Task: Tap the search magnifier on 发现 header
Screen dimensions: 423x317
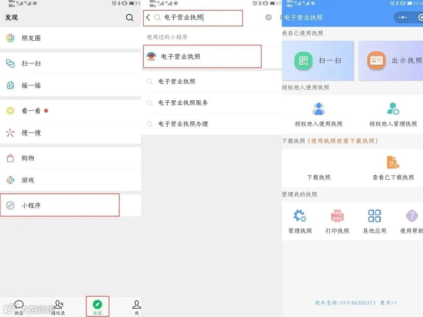Action: click(130, 18)
